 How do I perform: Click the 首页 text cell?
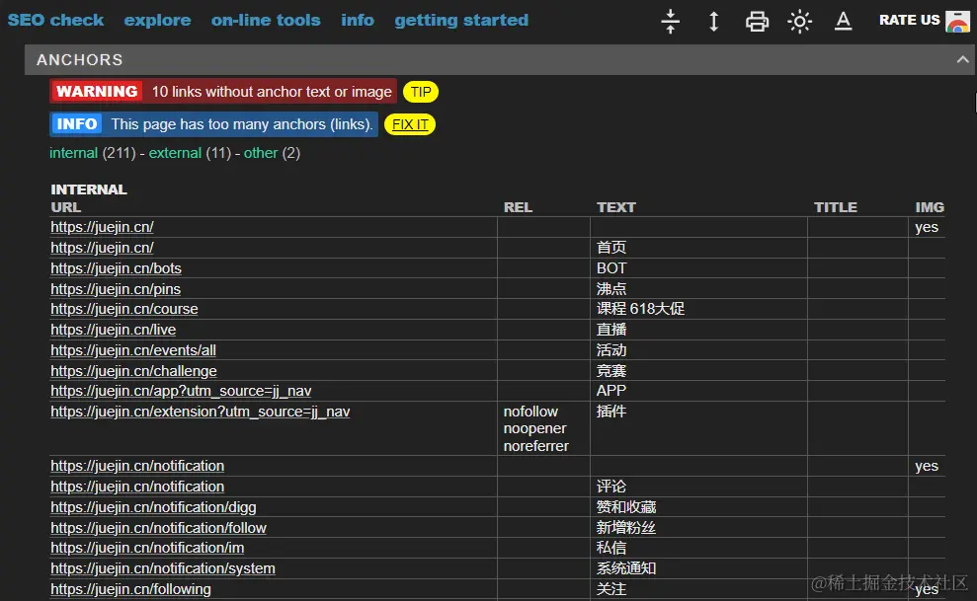[611, 248]
